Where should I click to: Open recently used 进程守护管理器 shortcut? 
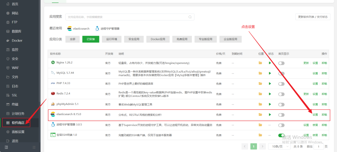[x=107, y=28]
